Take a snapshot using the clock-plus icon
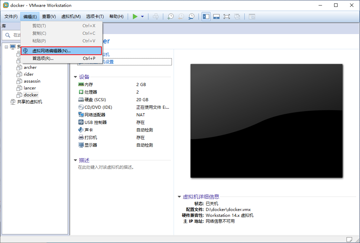This screenshot has width=360, height=243. coord(170,17)
